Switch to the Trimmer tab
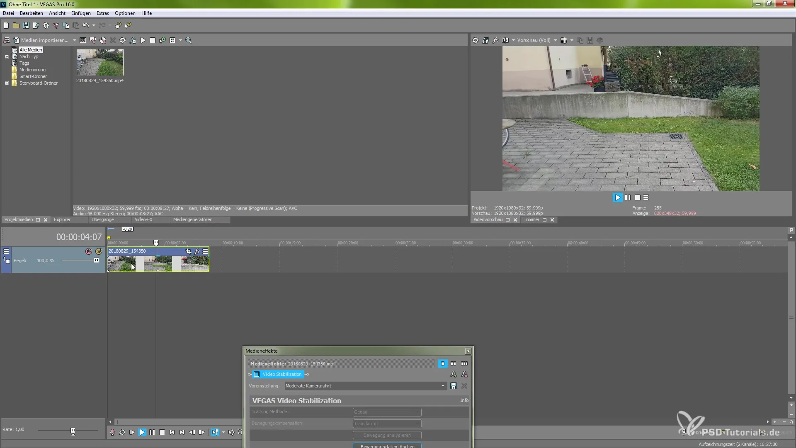Screen dimensions: 796x448 pyautogui.click(x=531, y=220)
